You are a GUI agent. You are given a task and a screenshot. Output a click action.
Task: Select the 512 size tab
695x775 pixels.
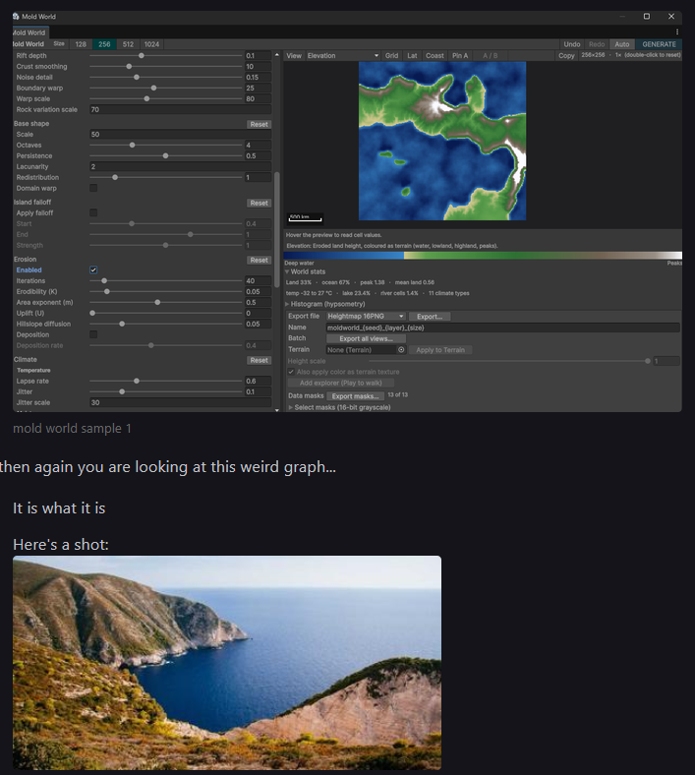point(128,44)
